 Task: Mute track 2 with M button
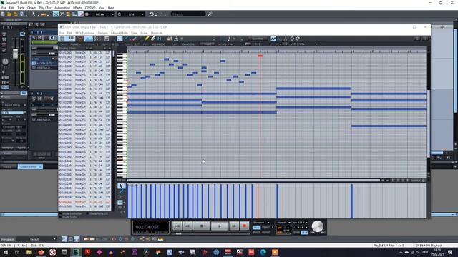point(39,99)
